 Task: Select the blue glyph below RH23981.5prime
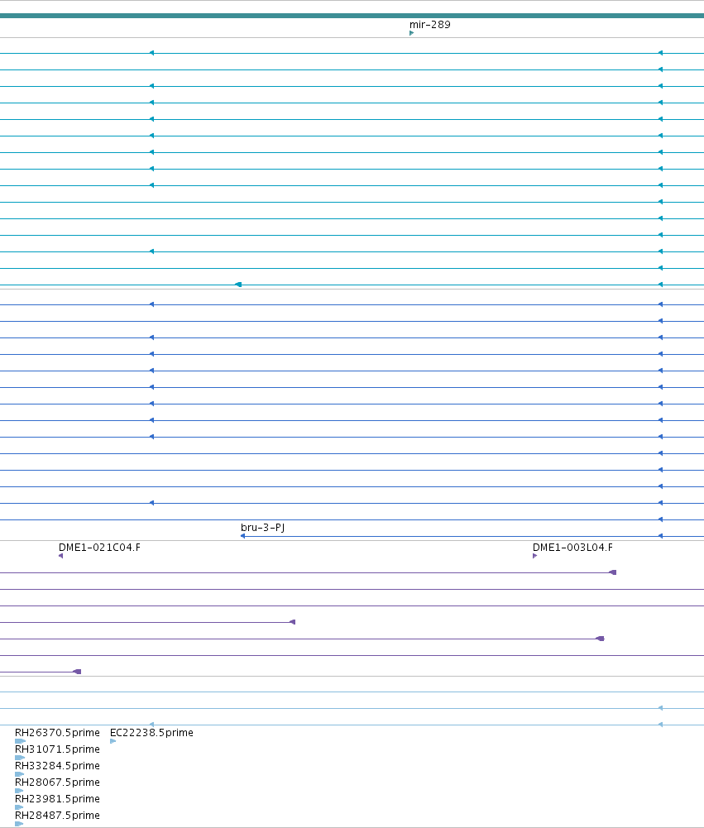pyautogui.click(x=18, y=806)
